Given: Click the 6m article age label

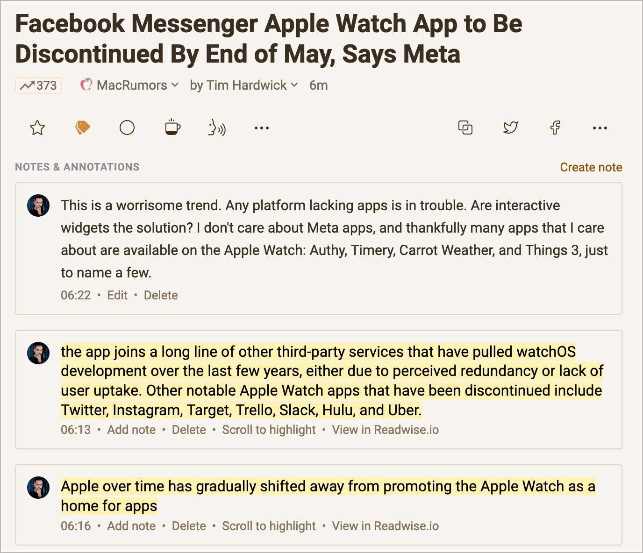Looking at the screenshot, I should (x=319, y=85).
